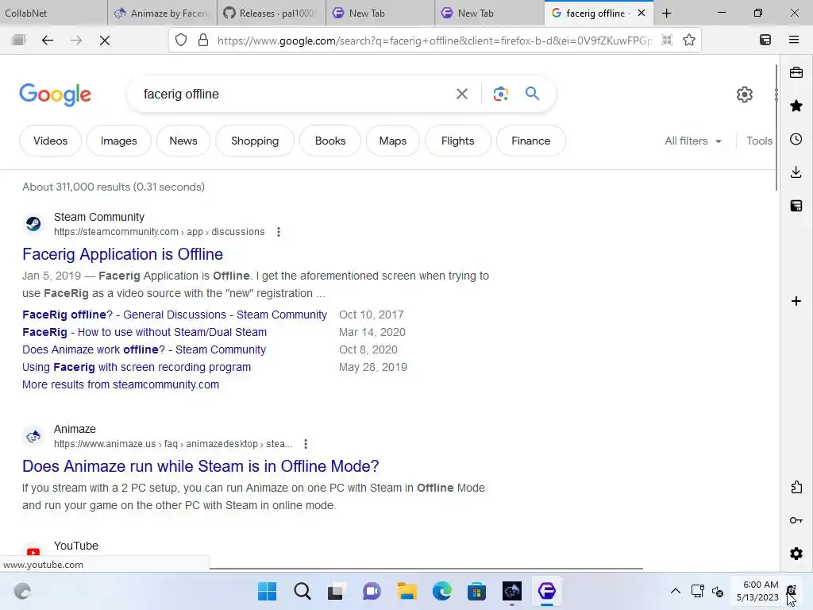Screen dimensions: 813x610
Task: Focus the Google search input field
Action: 295,94
